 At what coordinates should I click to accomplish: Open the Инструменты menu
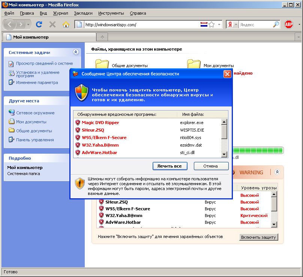coord(111,13)
